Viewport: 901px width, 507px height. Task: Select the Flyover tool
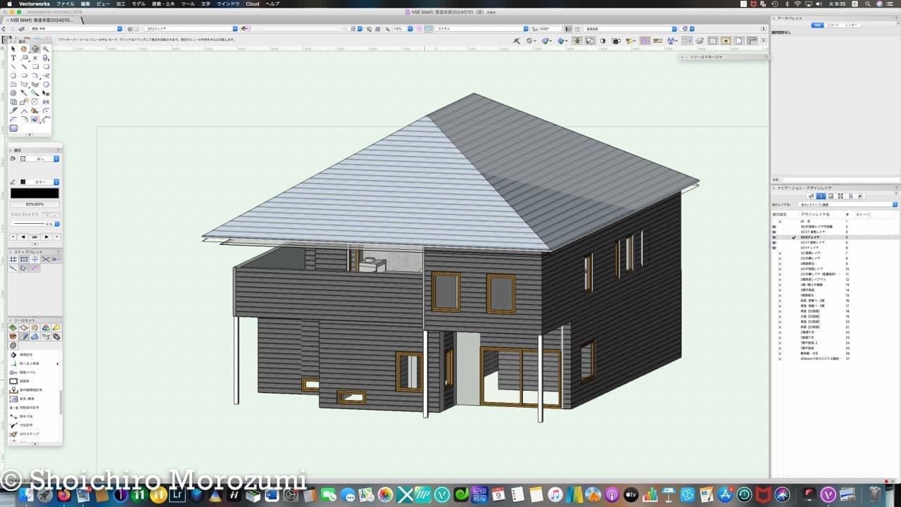coord(34,49)
